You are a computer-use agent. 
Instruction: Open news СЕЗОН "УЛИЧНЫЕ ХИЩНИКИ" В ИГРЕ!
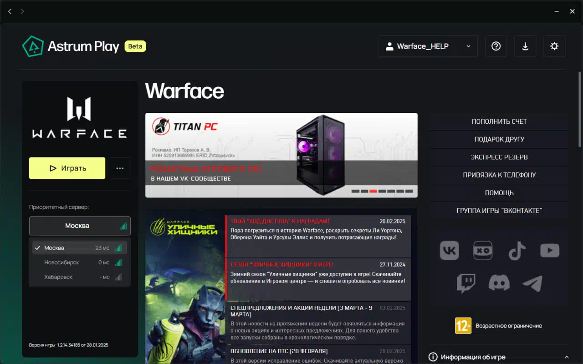coord(318,279)
